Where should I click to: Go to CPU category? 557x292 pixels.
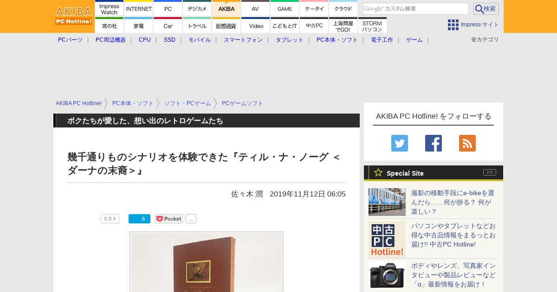click(145, 40)
